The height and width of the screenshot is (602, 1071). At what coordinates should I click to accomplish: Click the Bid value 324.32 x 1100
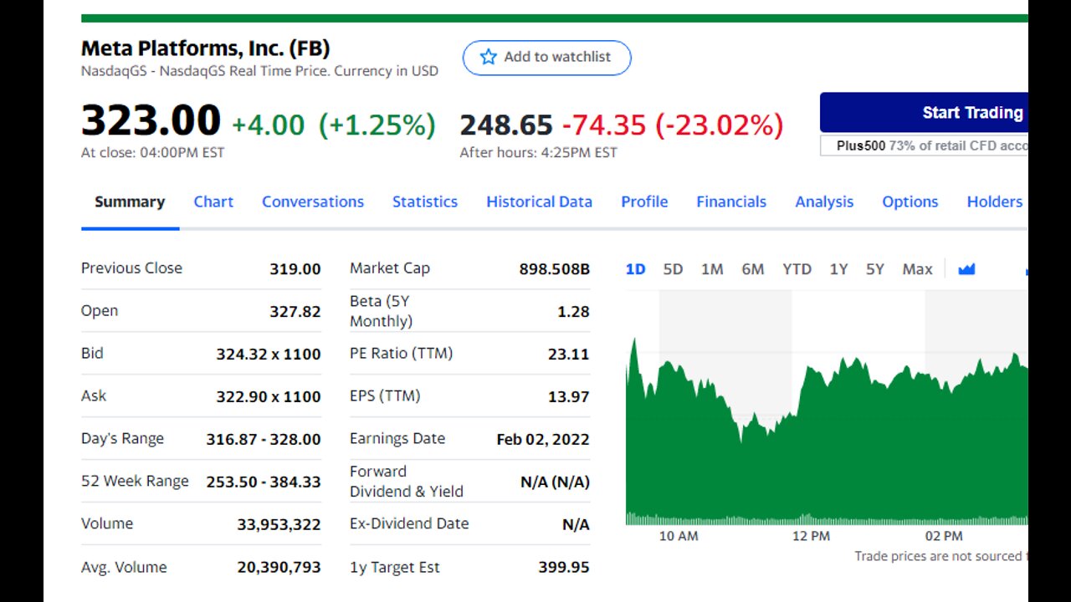(269, 354)
